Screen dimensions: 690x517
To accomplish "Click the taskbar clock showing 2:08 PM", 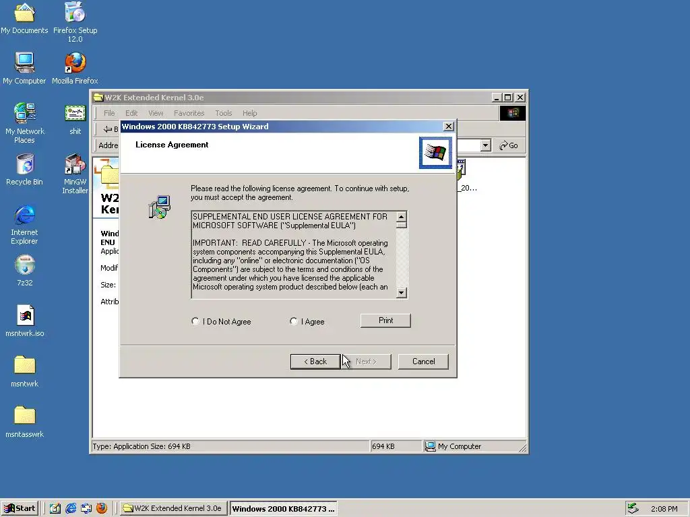I will [664, 509].
